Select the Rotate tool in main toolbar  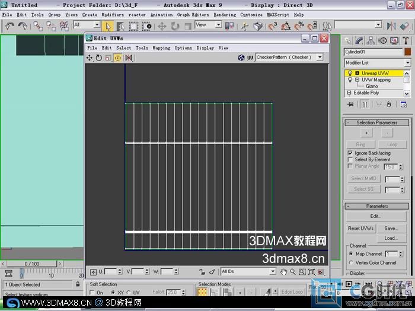pyautogui.click(x=175, y=26)
